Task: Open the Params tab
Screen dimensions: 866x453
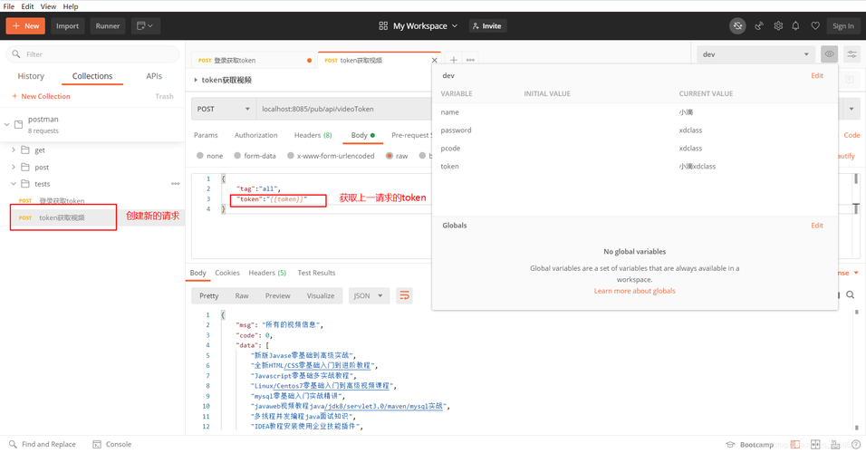Action: pyautogui.click(x=206, y=135)
